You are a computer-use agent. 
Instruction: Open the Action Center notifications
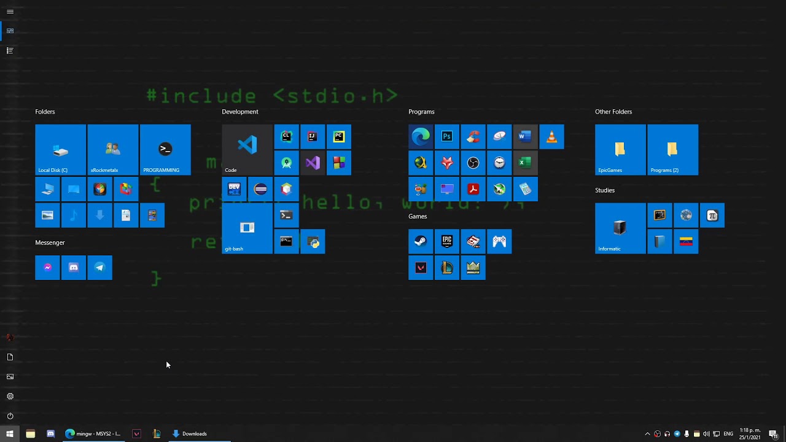pos(773,434)
